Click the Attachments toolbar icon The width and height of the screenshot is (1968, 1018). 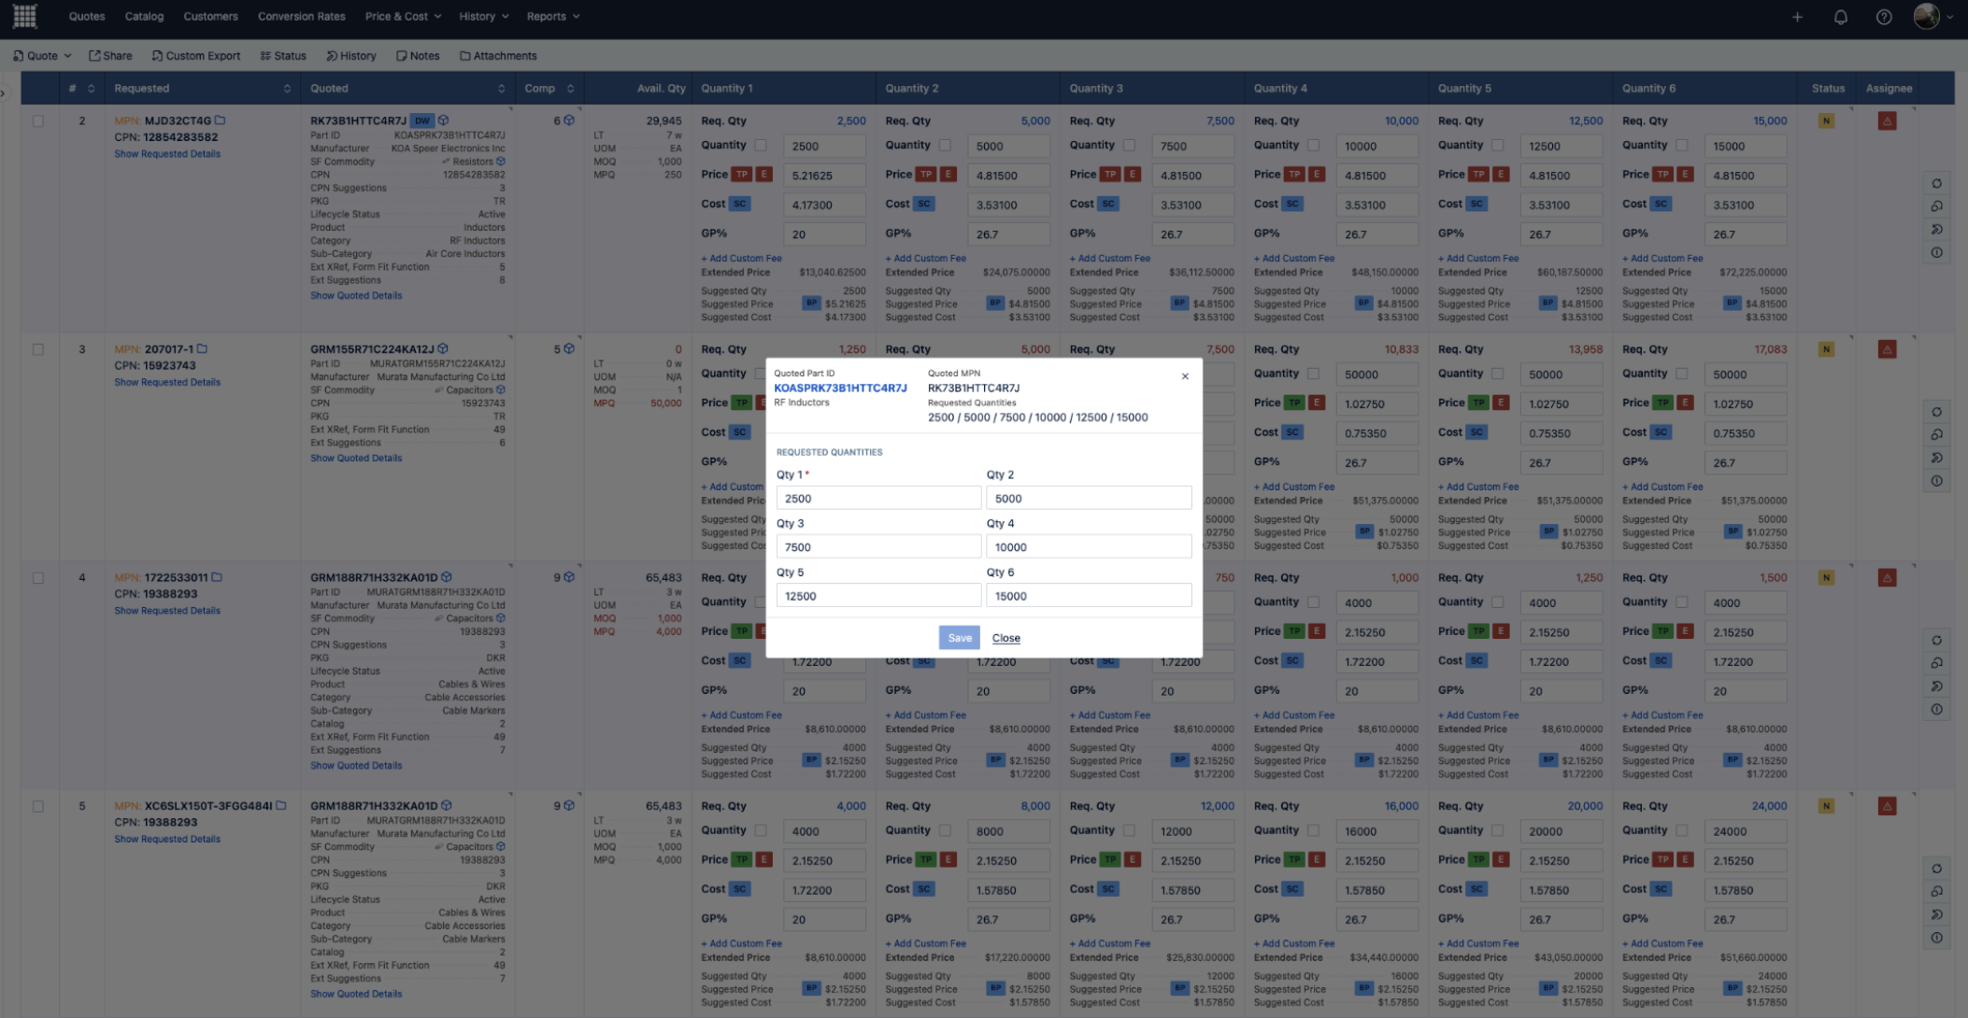[x=498, y=55]
